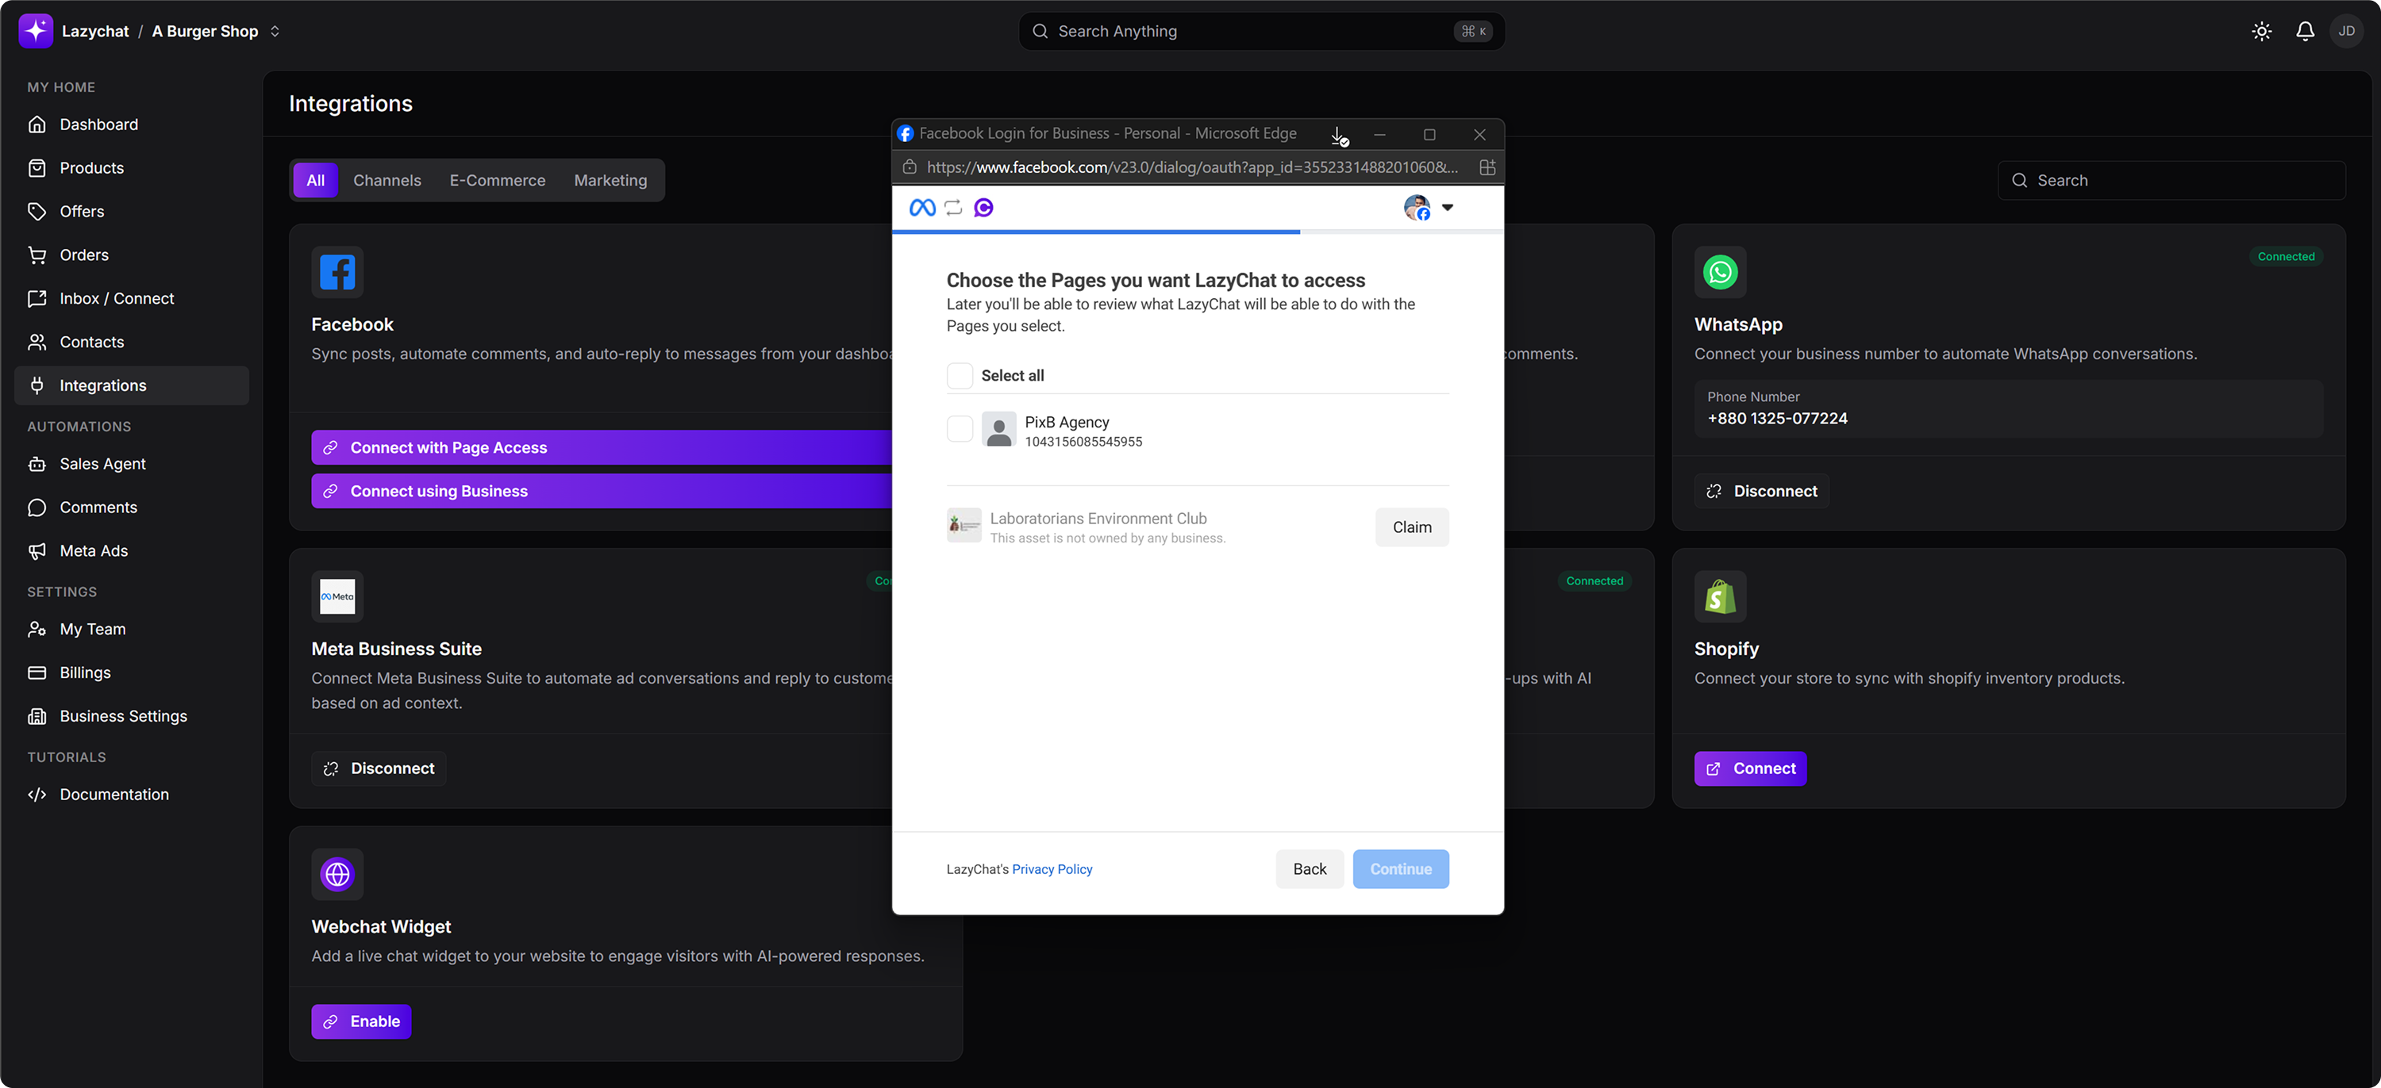Image resolution: width=2381 pixels, height=1088 pixels.
Task: Click the Lazychat logo icon
Action: 35,30
